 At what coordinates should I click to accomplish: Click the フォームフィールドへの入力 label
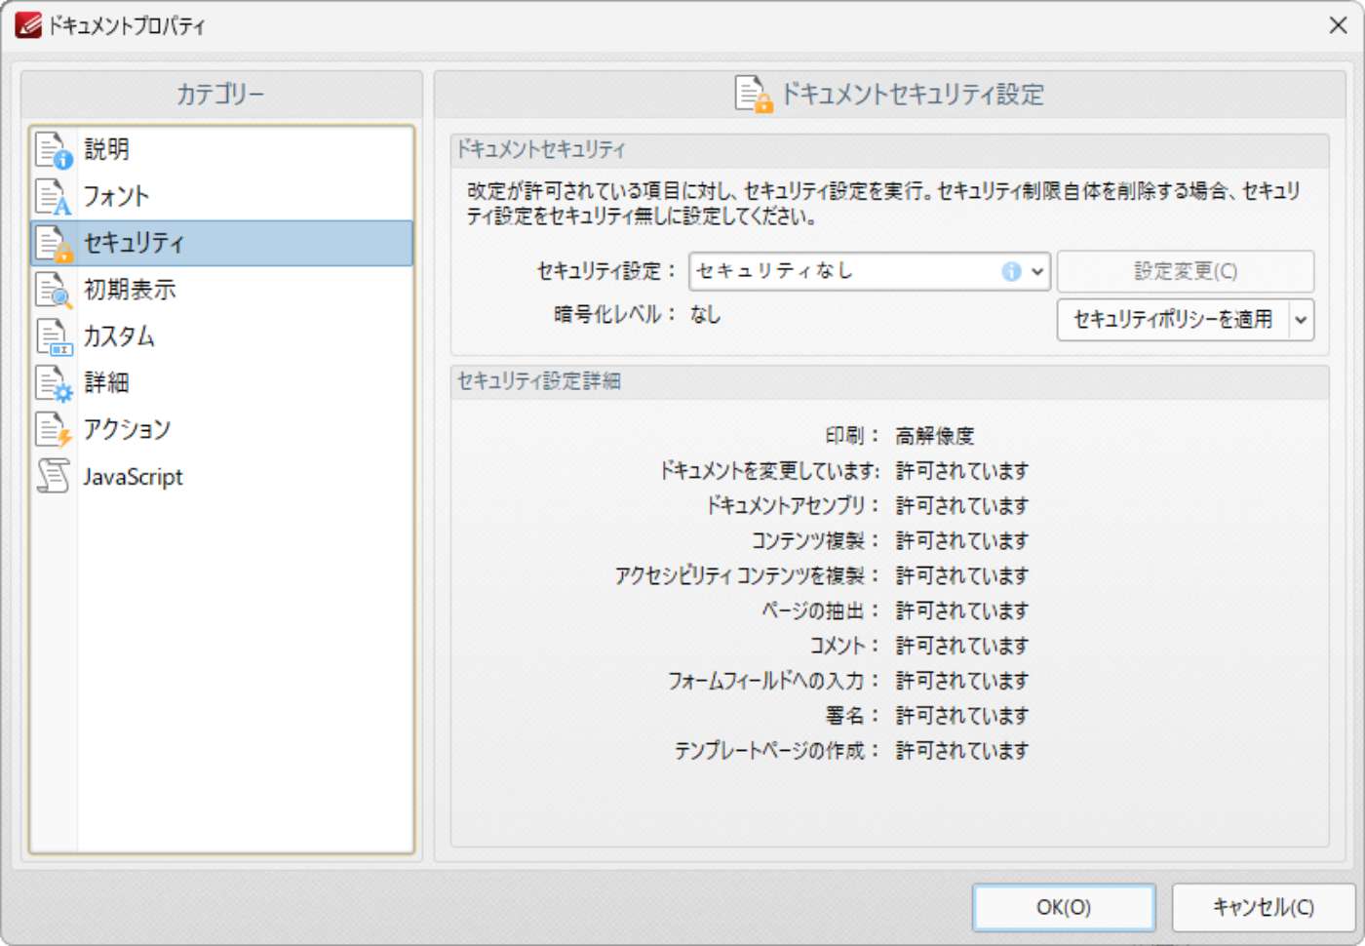[774, 682]
